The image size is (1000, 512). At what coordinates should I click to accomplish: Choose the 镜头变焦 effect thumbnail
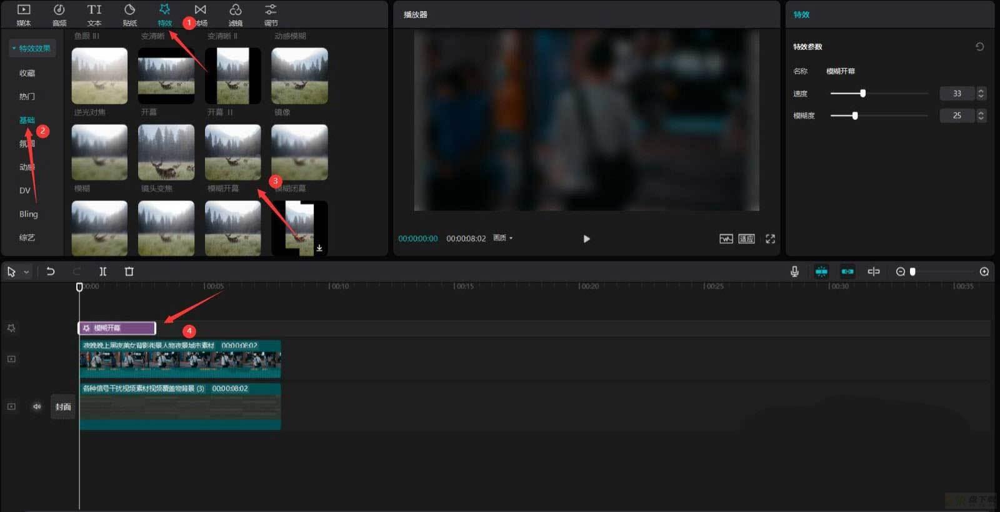(166, 152)
